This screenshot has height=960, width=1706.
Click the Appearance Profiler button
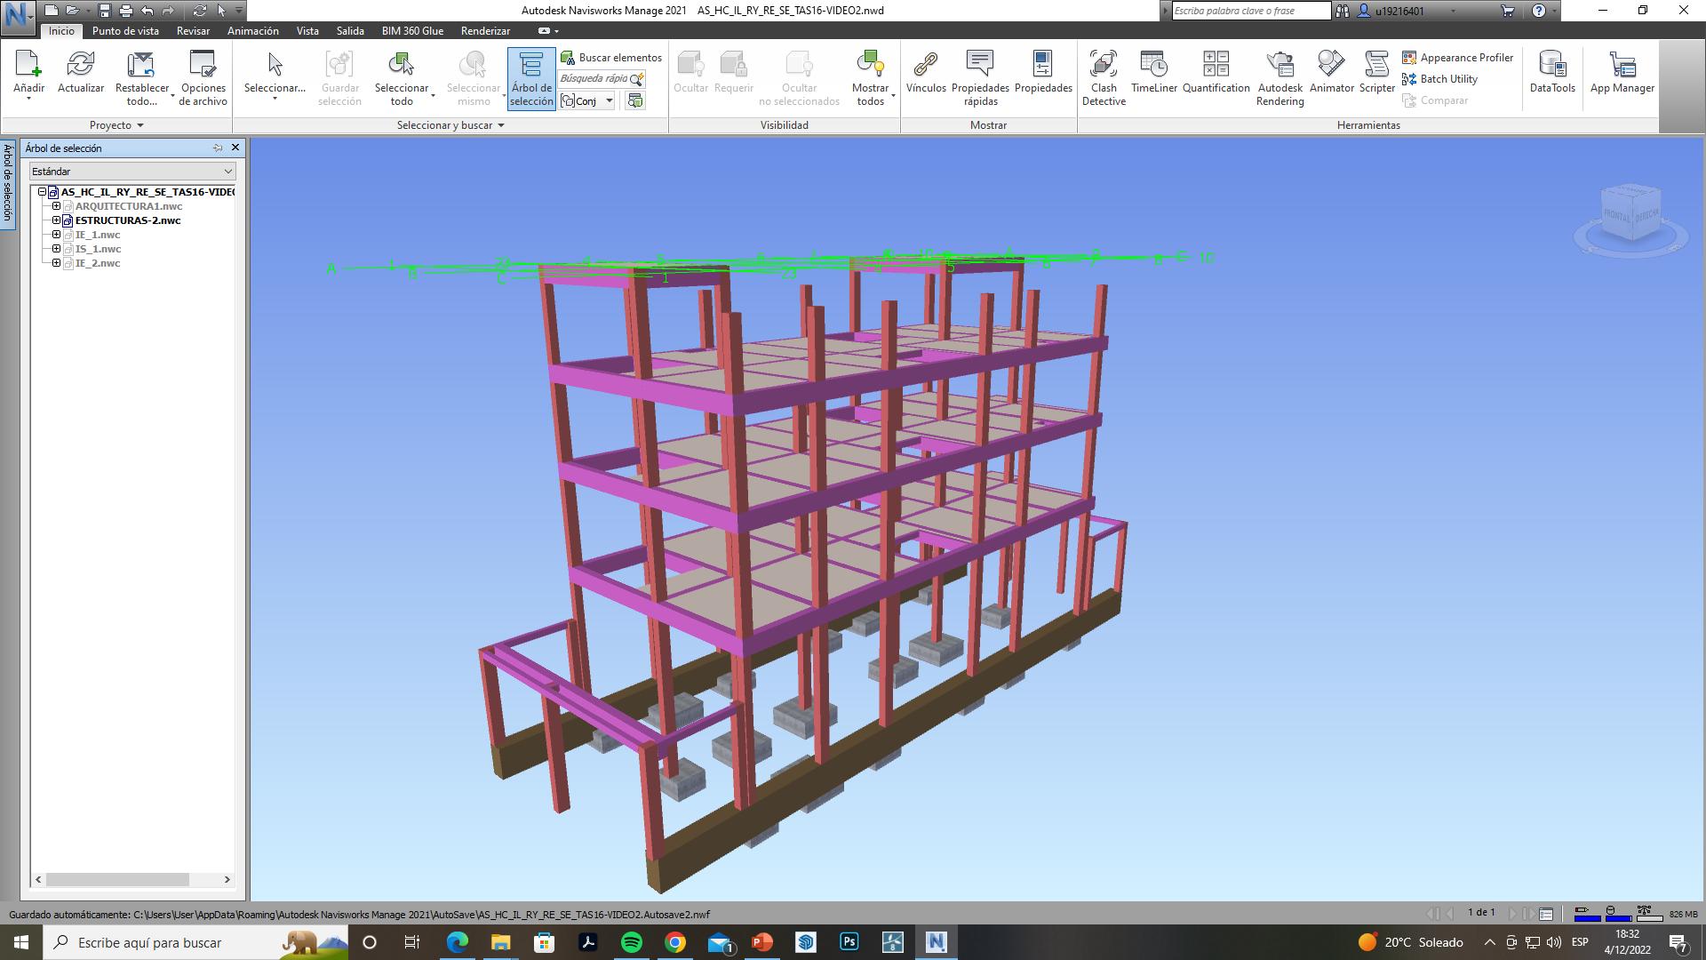point(1458,58)
